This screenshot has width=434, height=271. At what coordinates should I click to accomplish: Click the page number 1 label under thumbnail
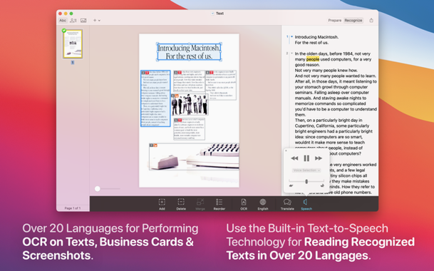[x=73, y=63]
